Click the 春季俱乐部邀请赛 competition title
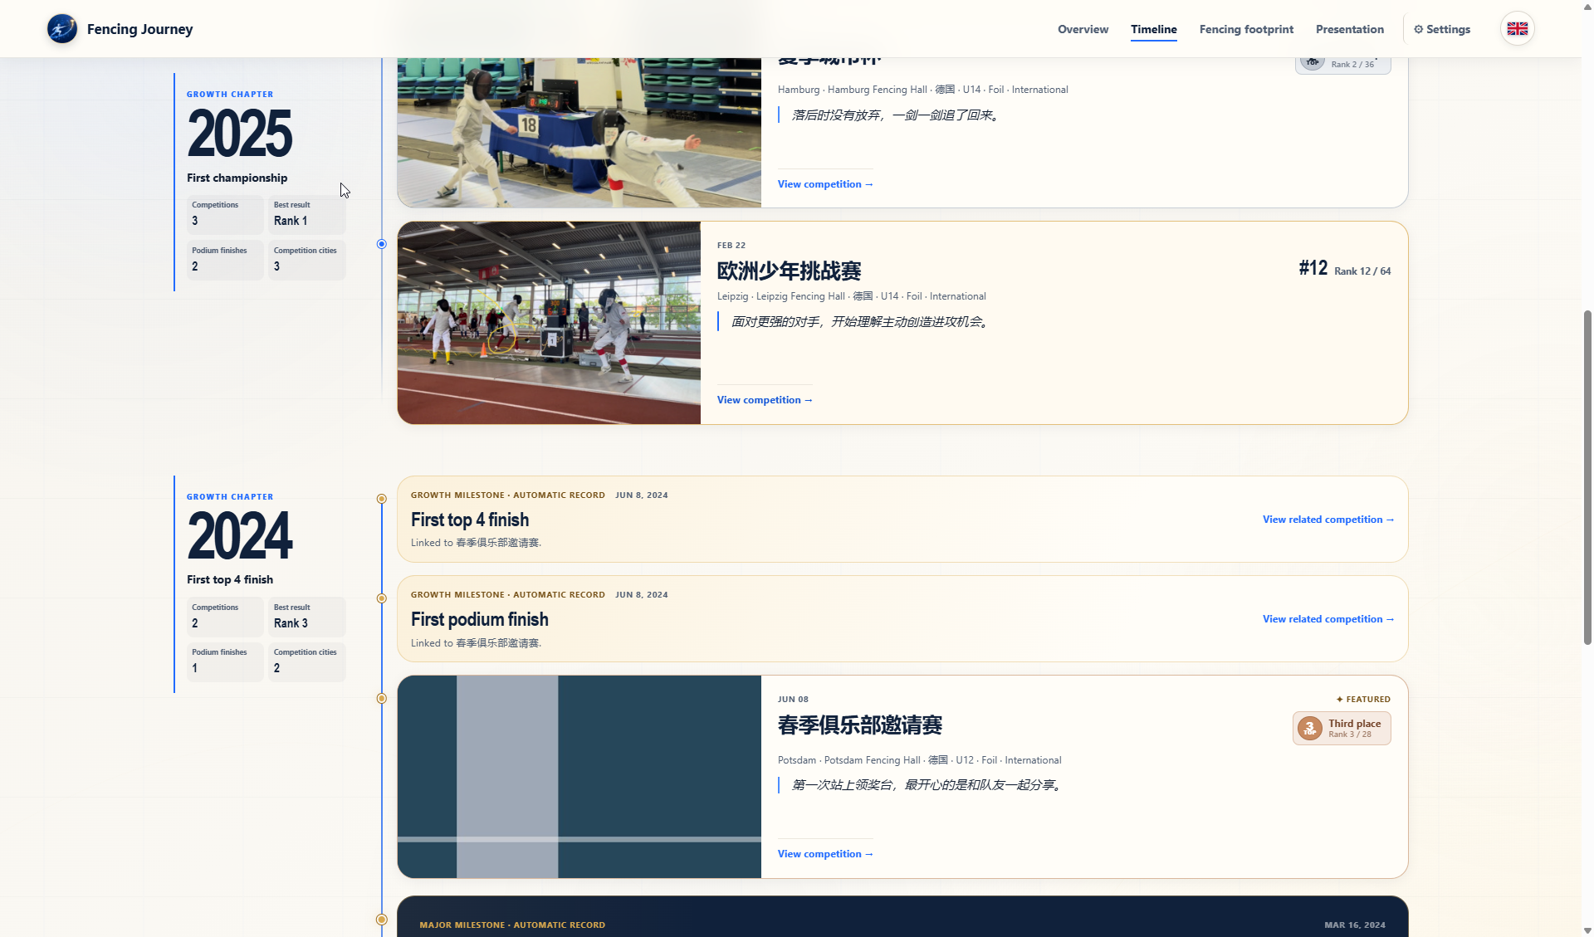This screenshot has height=937, width=1594. [x=859, y=725]
